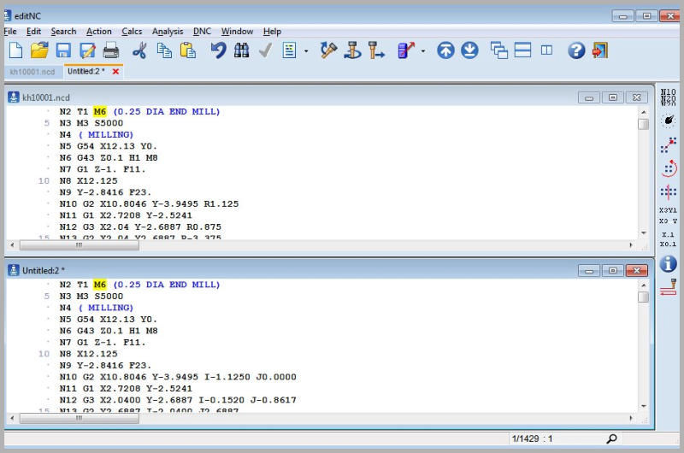Viewport: 684px width, 453px height.
Task: Click the tool over red lines sidebar icon
Action: pos(668,288)
